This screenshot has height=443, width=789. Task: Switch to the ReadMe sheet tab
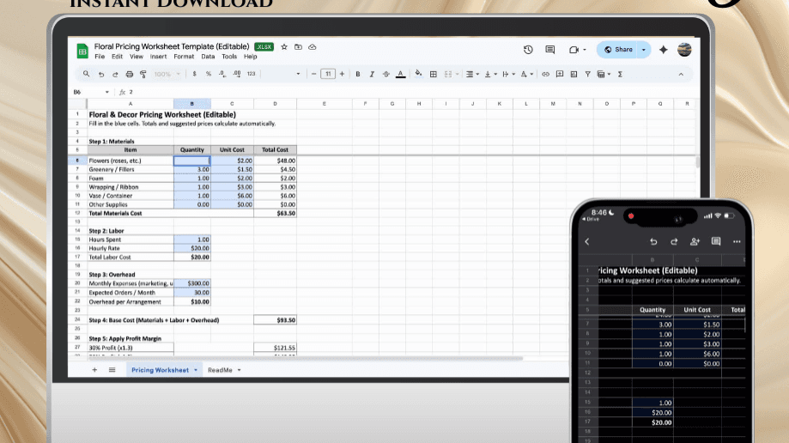(x=224, y=369)
